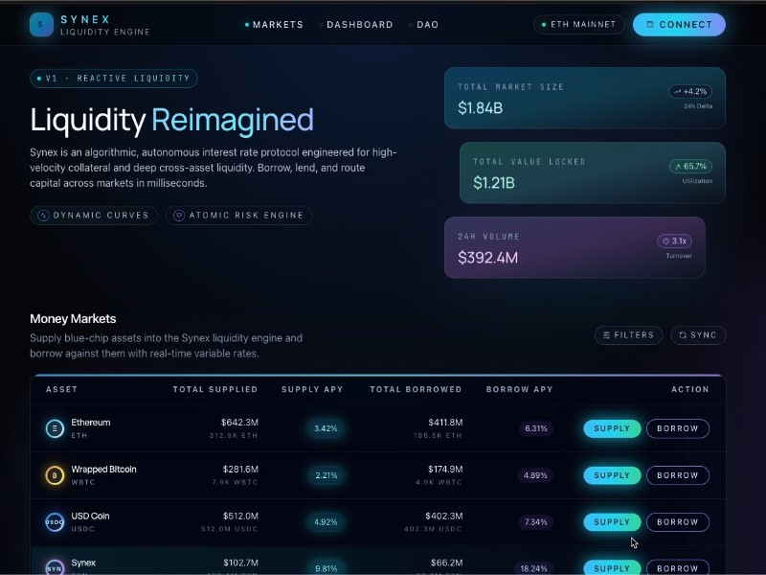Open the Markets nav tab

coord(274,25)
